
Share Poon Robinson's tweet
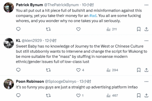[x=146, y=95]
